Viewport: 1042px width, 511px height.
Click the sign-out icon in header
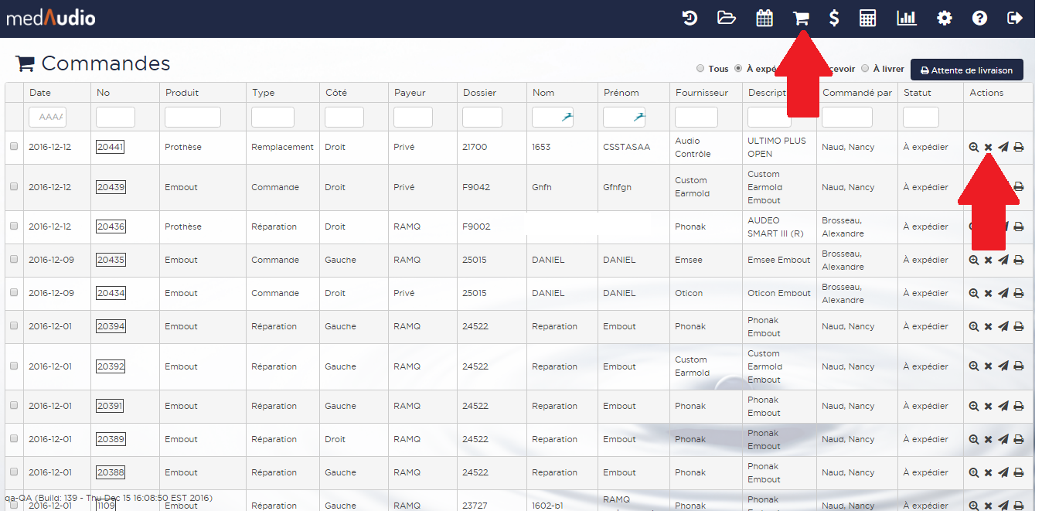(x=1015, y=18)
